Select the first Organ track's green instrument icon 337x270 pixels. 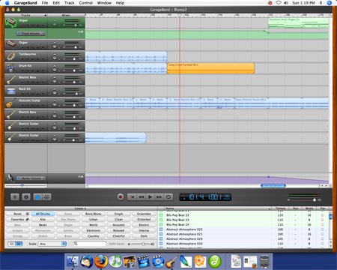pyautogui.click(x=10, y=22)
